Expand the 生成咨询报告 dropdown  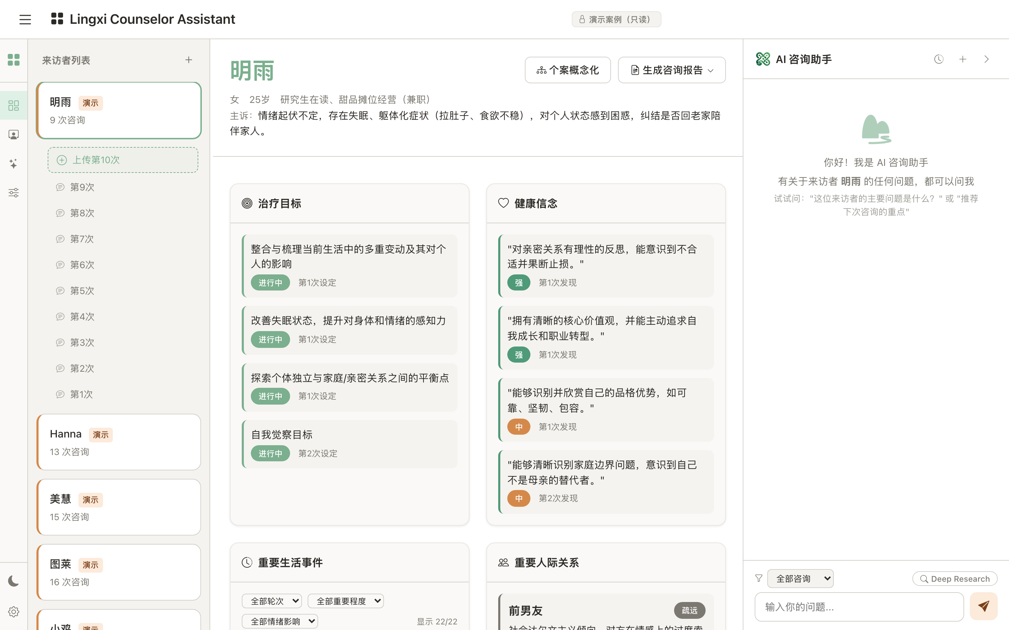click(x=671, y=70)
